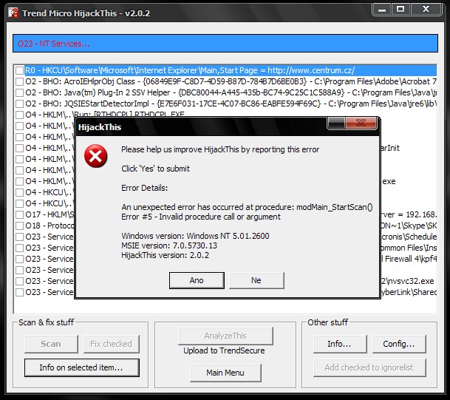
Task: Check the Java Plug-In 2 SSV Helper checkbox
Action: [x=19, y=92]
